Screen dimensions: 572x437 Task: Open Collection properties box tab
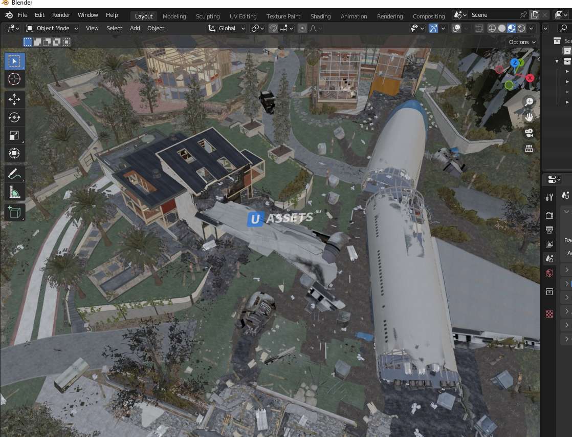(549, 292)
